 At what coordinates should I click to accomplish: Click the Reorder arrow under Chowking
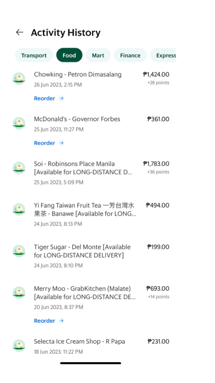coord(62,98)
